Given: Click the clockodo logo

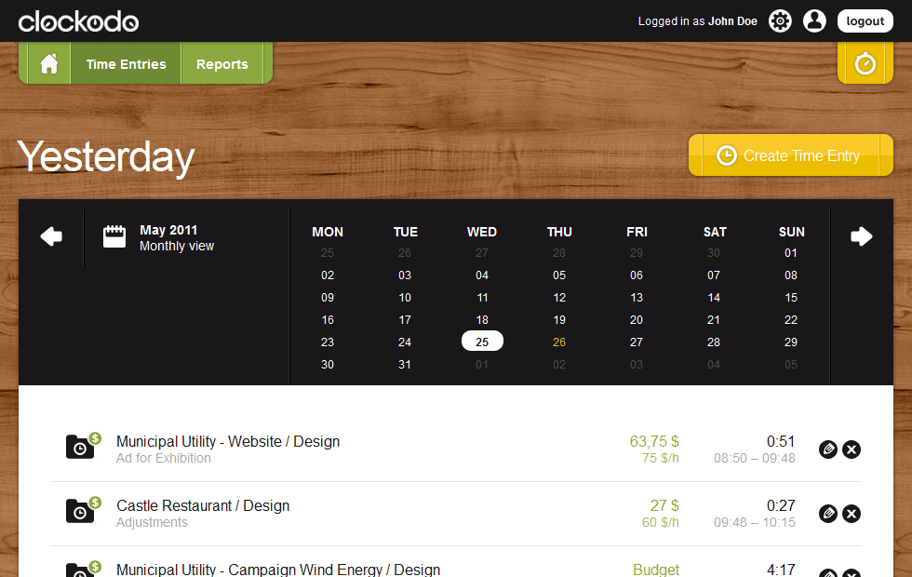Looking at the screenshot, I should pyautogui.click(x=78, y=21).
